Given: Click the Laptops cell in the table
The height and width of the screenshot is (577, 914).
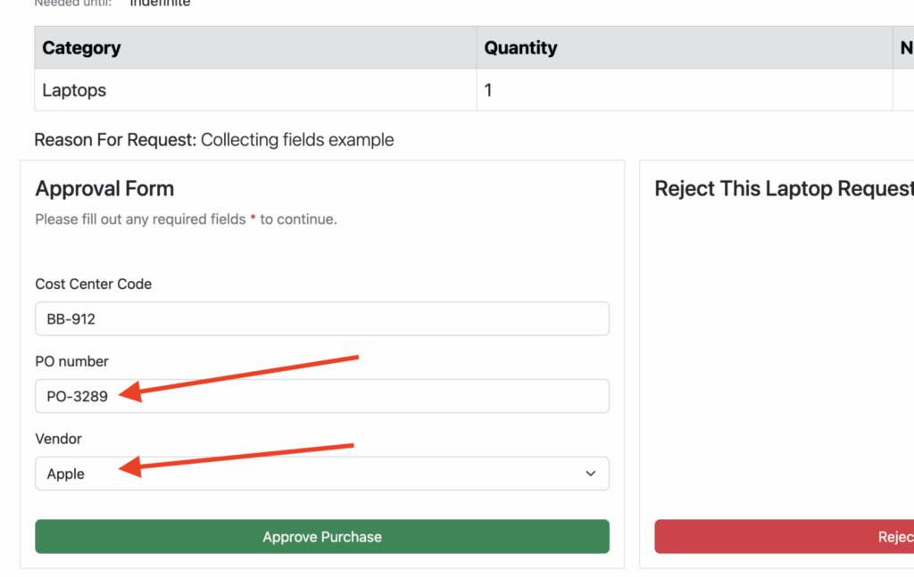Looking at the screenshot, I should click(x=74, y=90).
